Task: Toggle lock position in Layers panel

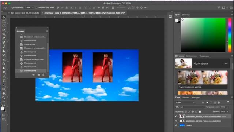Action: click(x=193, y=111)
